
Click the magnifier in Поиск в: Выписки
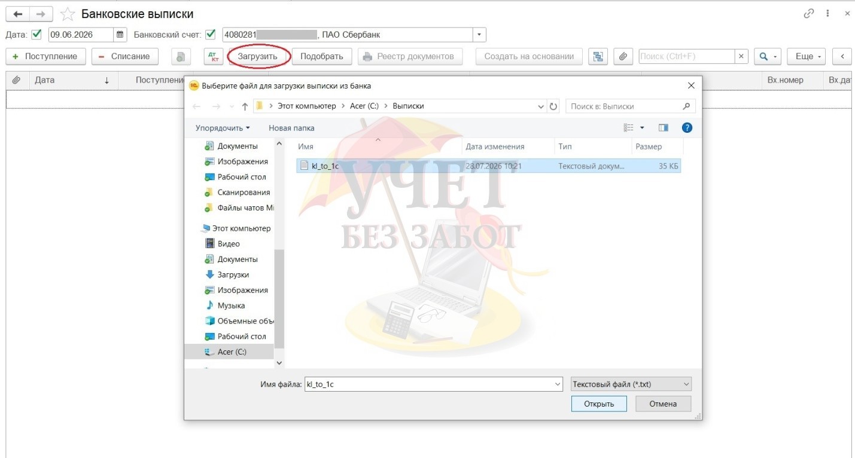click(x=686, y=106)
